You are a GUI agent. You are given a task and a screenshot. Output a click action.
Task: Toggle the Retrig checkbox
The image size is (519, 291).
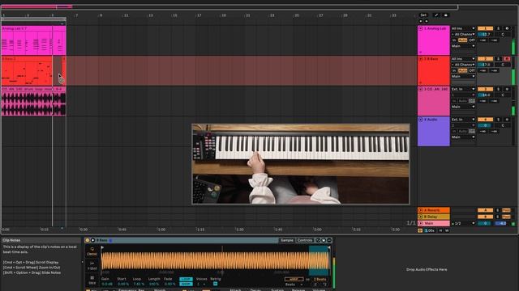[215, 284]
